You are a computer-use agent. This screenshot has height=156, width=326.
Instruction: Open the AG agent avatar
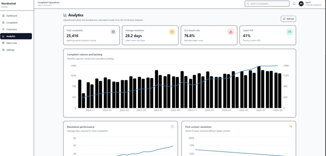tap(301, 4)
